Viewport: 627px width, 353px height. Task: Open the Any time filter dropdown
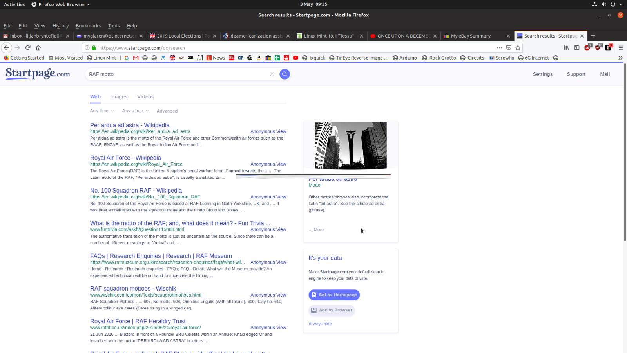click(x=102, y=111)
